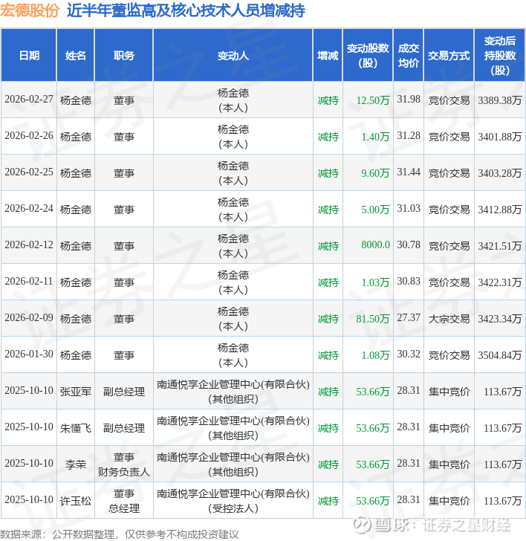The width and height of the screenshot is (526, 541).
Task: Click the 变动人 column header
Action: pyautogui.click(x=233, y=56)
